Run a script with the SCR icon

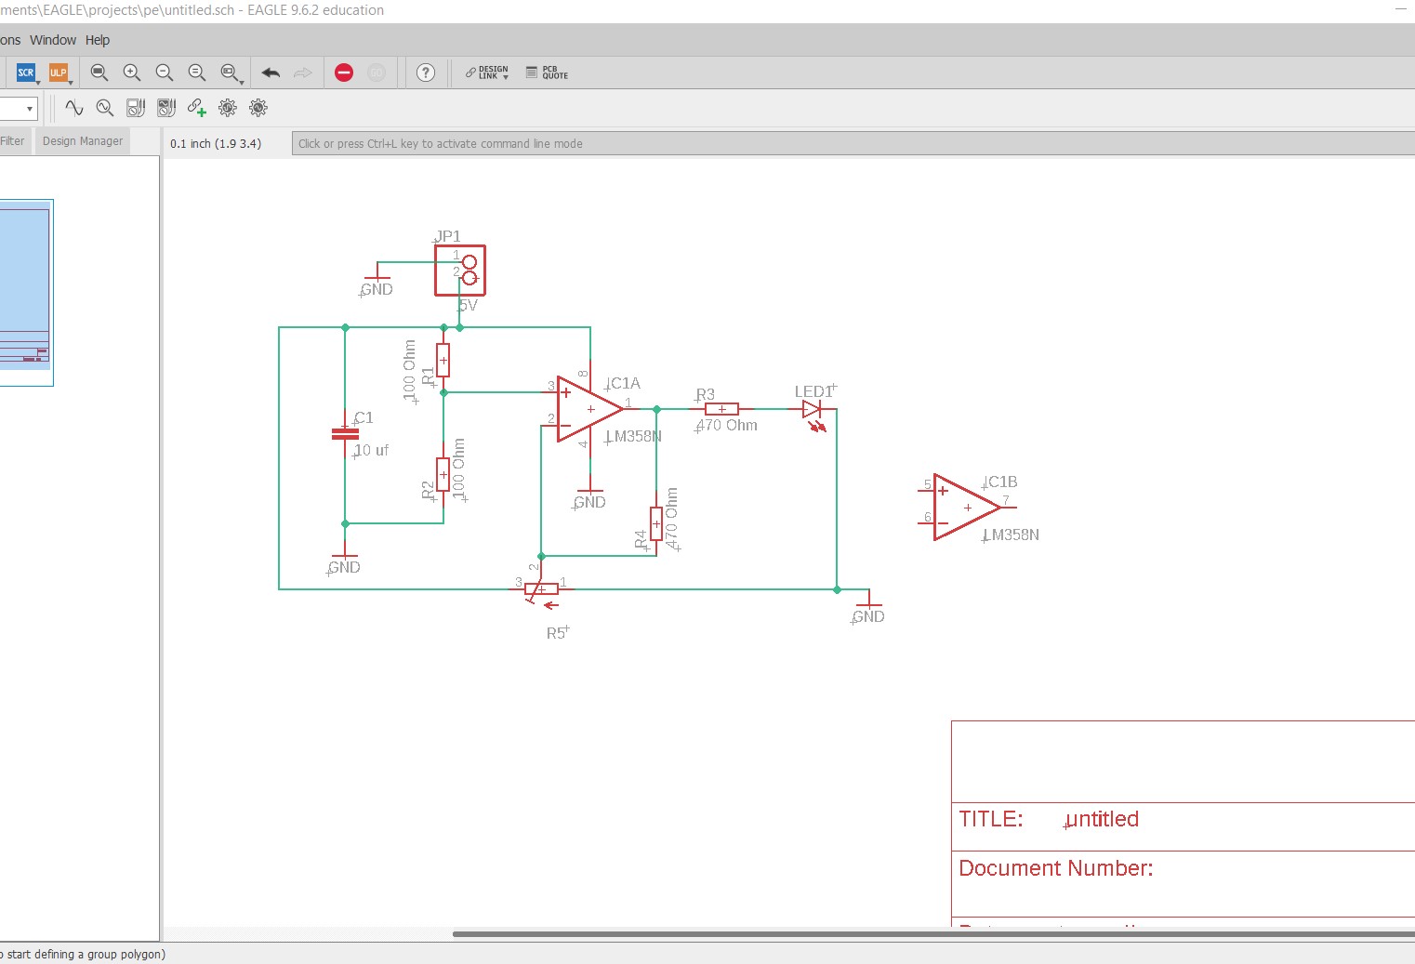(25, 73)
